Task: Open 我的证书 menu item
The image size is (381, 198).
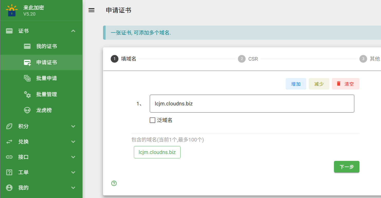Action: pyautogui.click(x=41, y=46)
